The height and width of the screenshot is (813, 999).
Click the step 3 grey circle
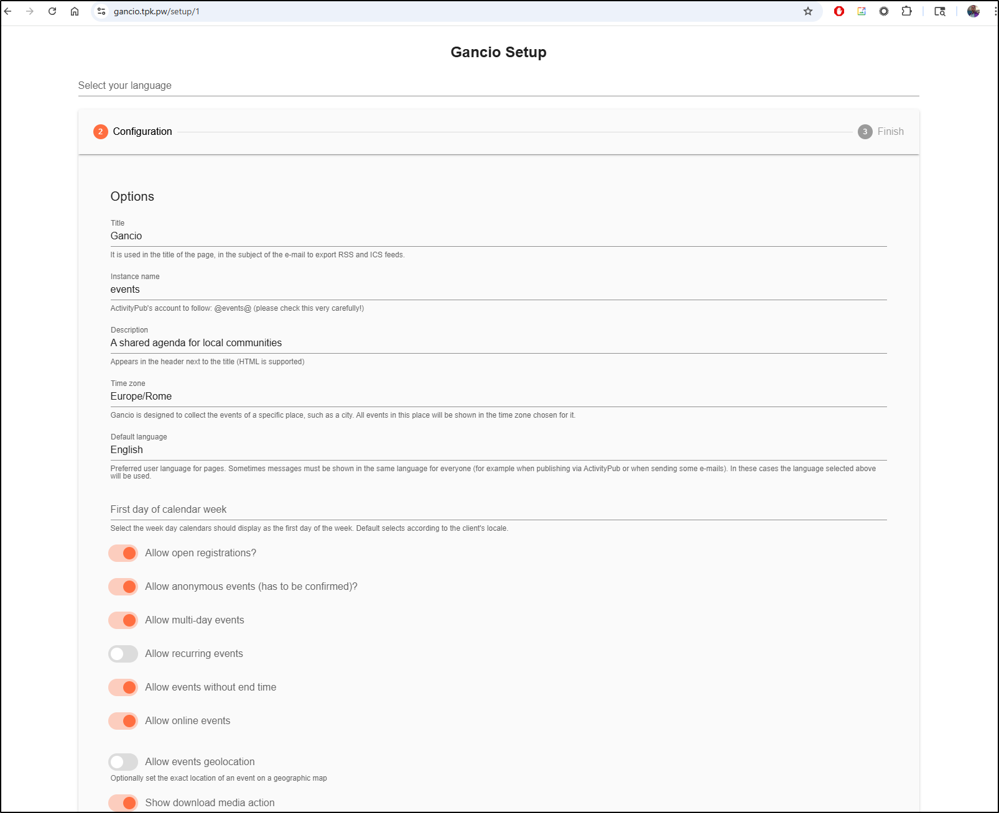[x=865, y=132]
